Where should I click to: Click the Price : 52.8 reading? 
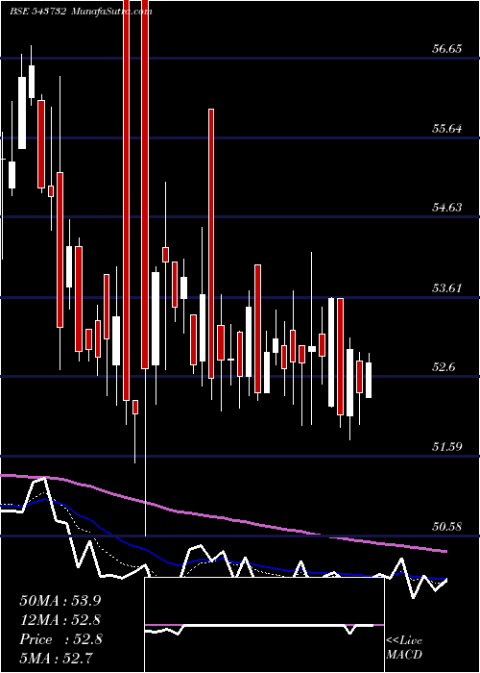coord(60,639)
